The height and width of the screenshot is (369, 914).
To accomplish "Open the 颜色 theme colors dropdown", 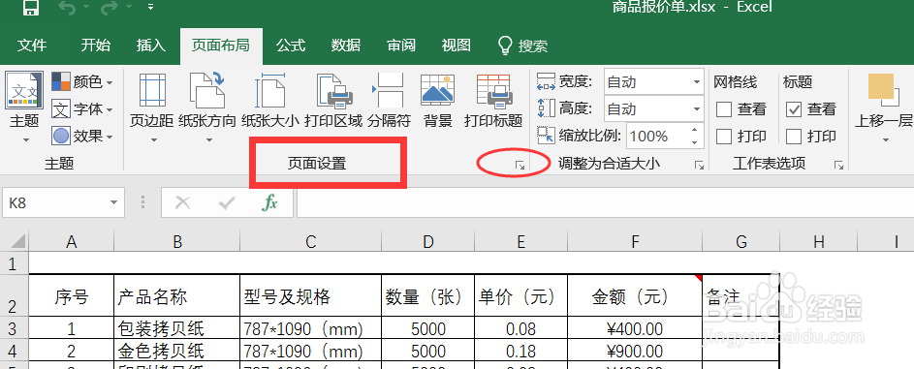I will coord(82,82).
